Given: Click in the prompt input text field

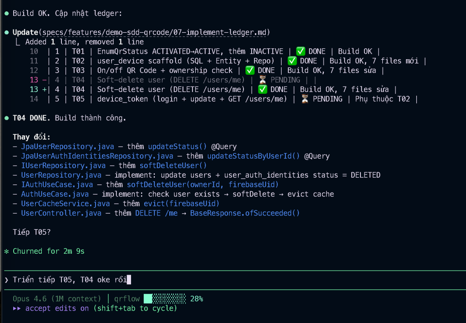Looking at the screenshot, I should click(228, 279).
